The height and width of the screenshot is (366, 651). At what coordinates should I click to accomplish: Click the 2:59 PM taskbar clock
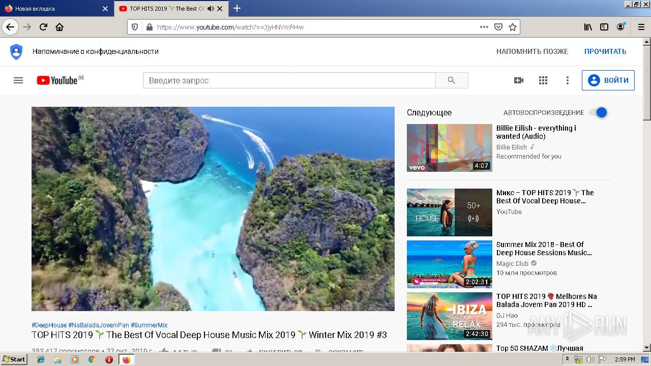coord(625,359)
